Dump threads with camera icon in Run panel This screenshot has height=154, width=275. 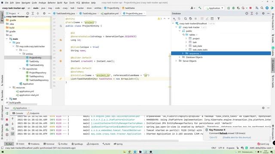pyautogui.click(x=7, y=124)
